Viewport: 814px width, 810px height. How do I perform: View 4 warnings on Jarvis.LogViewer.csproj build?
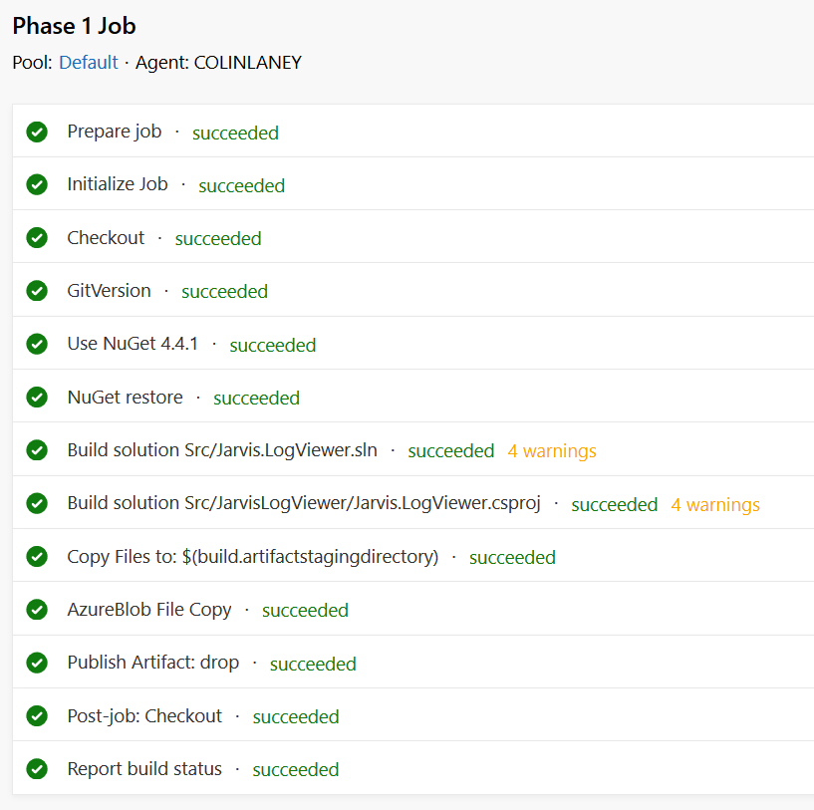coord(715,505)
